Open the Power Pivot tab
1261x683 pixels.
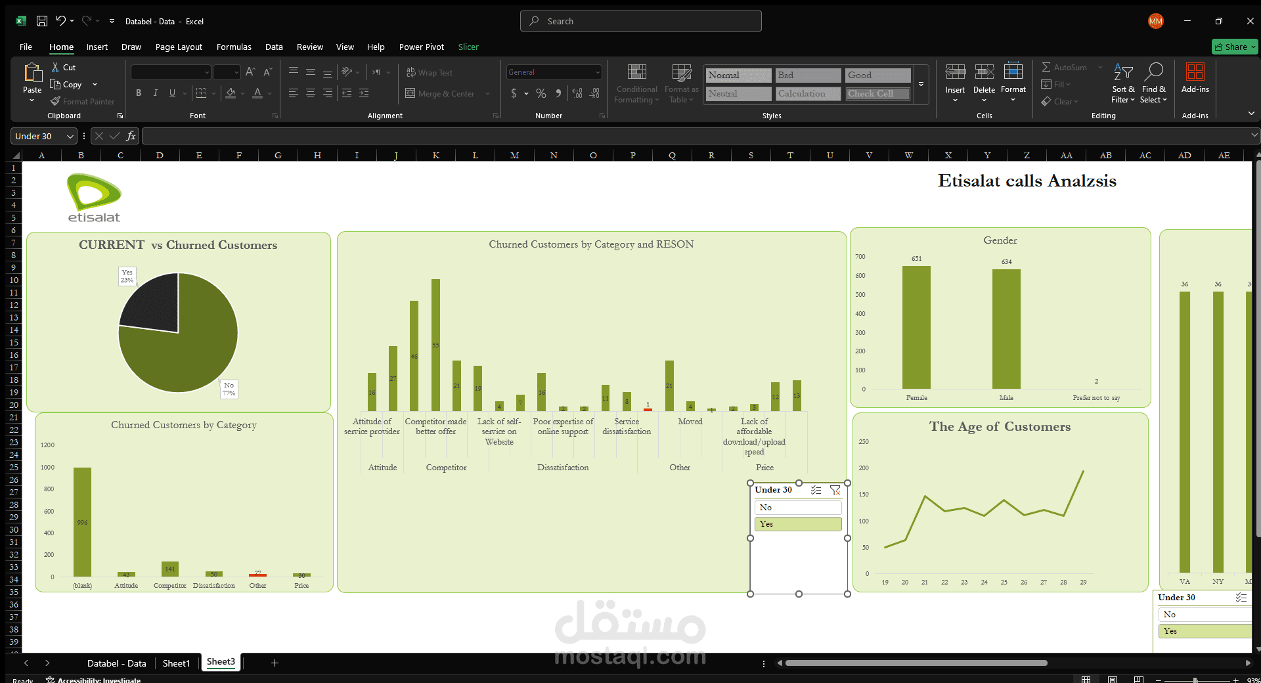(x=421, y=47)
